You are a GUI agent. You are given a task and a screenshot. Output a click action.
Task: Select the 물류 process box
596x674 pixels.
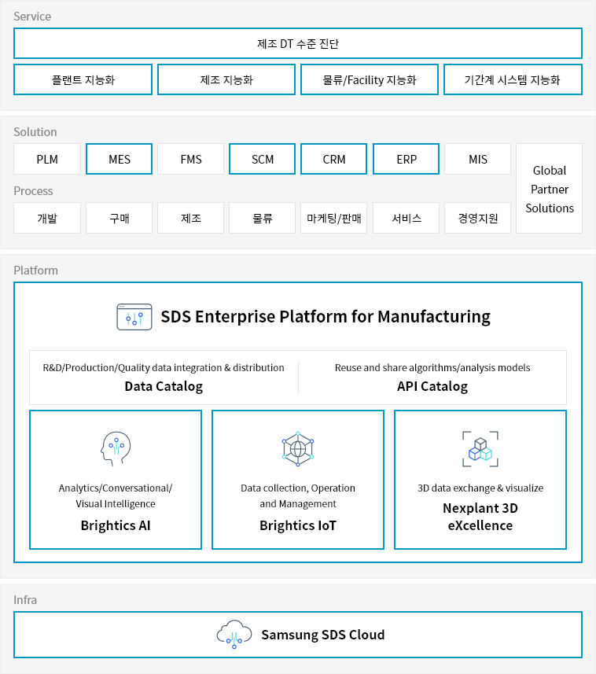tap(262, 218)
